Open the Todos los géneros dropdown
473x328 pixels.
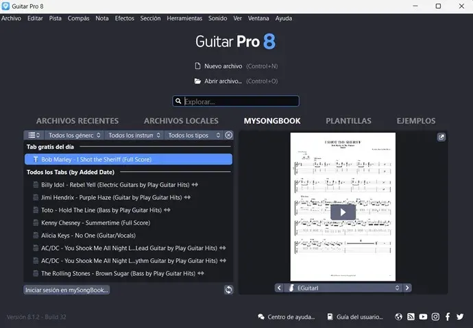[x=74, y=135]
